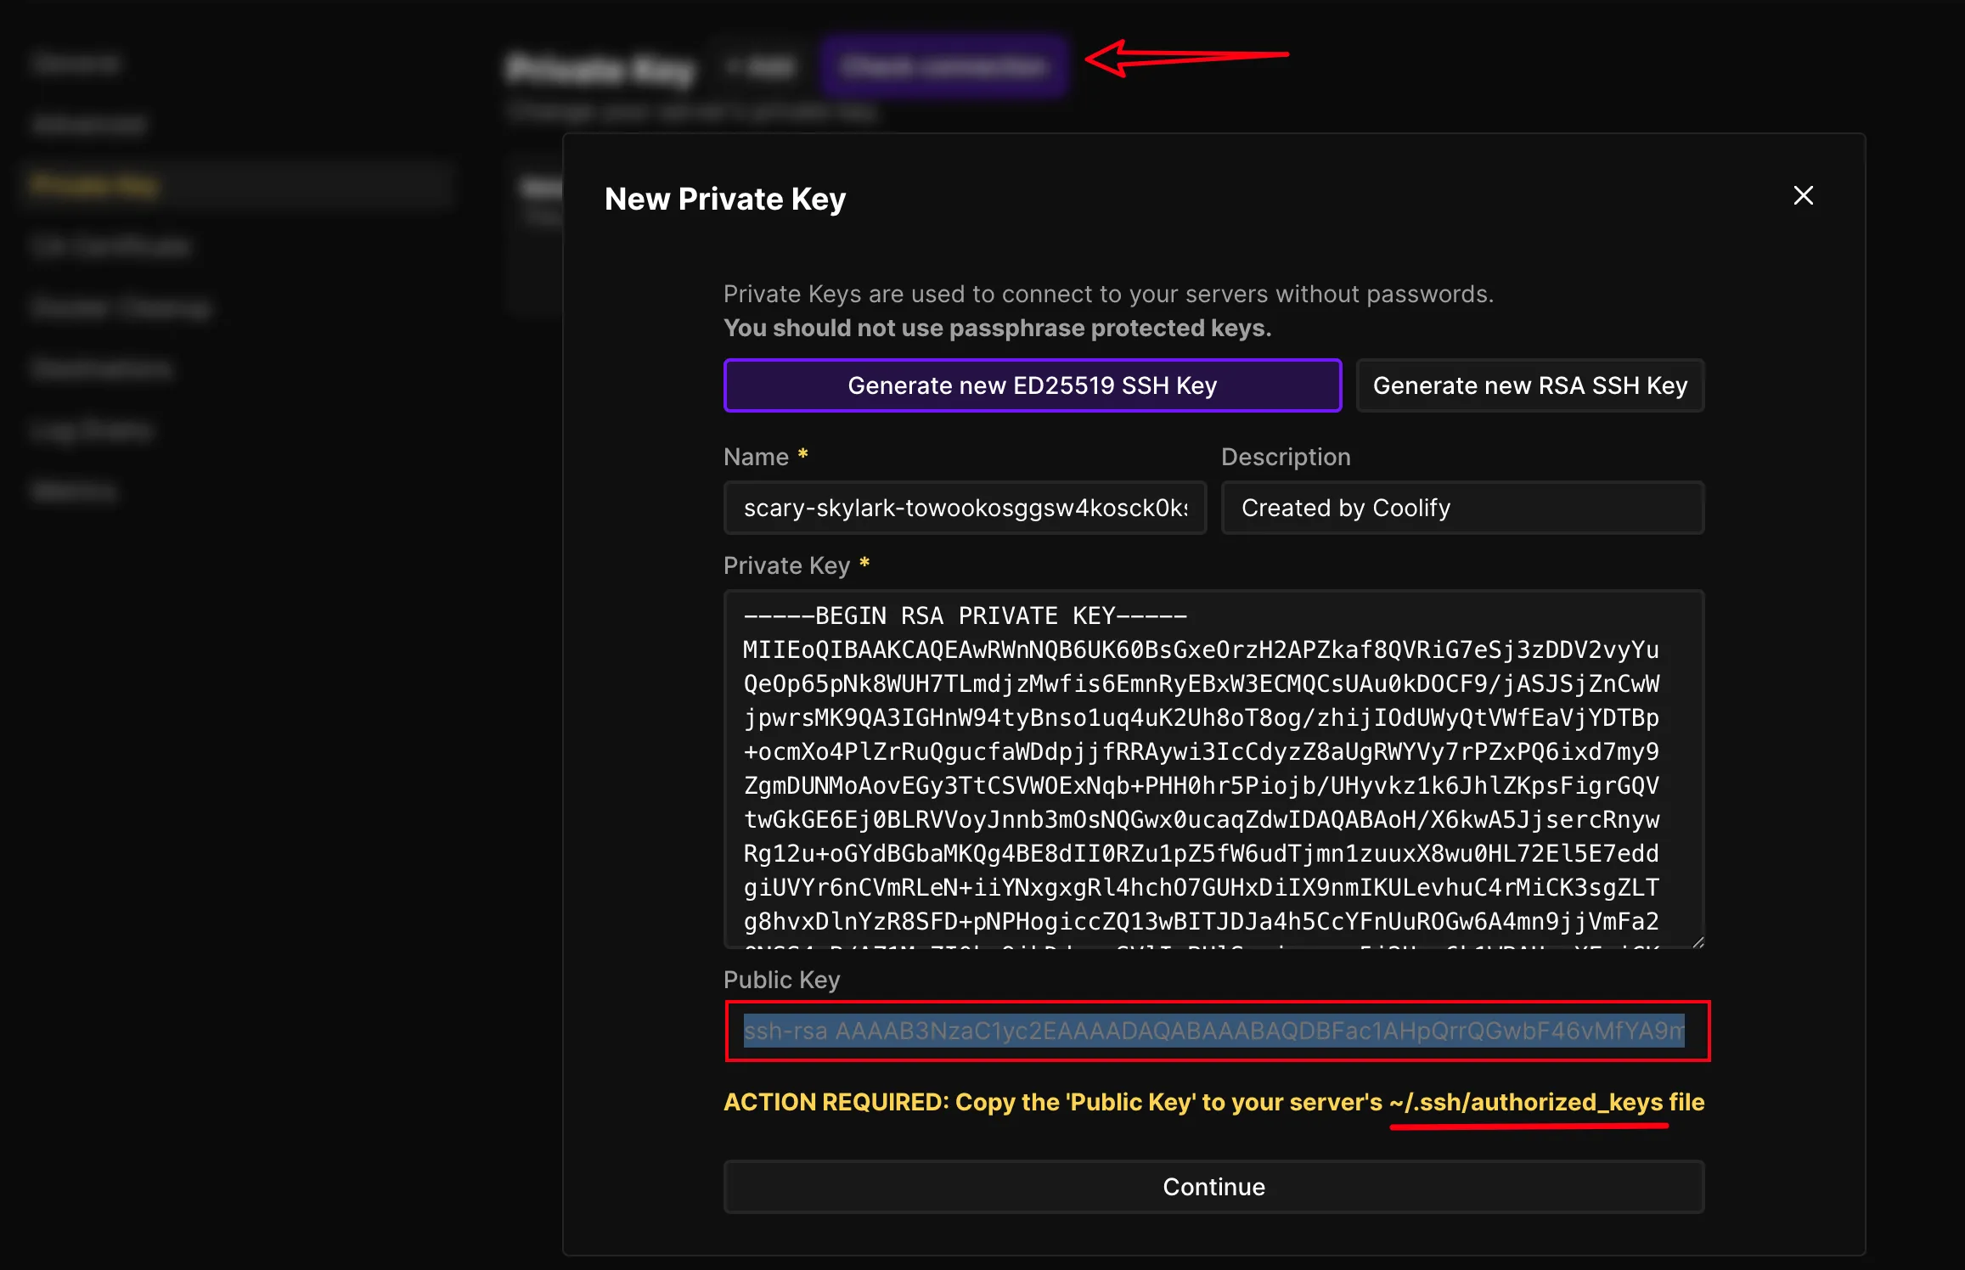This screenshot has width=1965, height=1270.
Task: Generate new ED25519 SSH Key
Action: click(1032, 385)
